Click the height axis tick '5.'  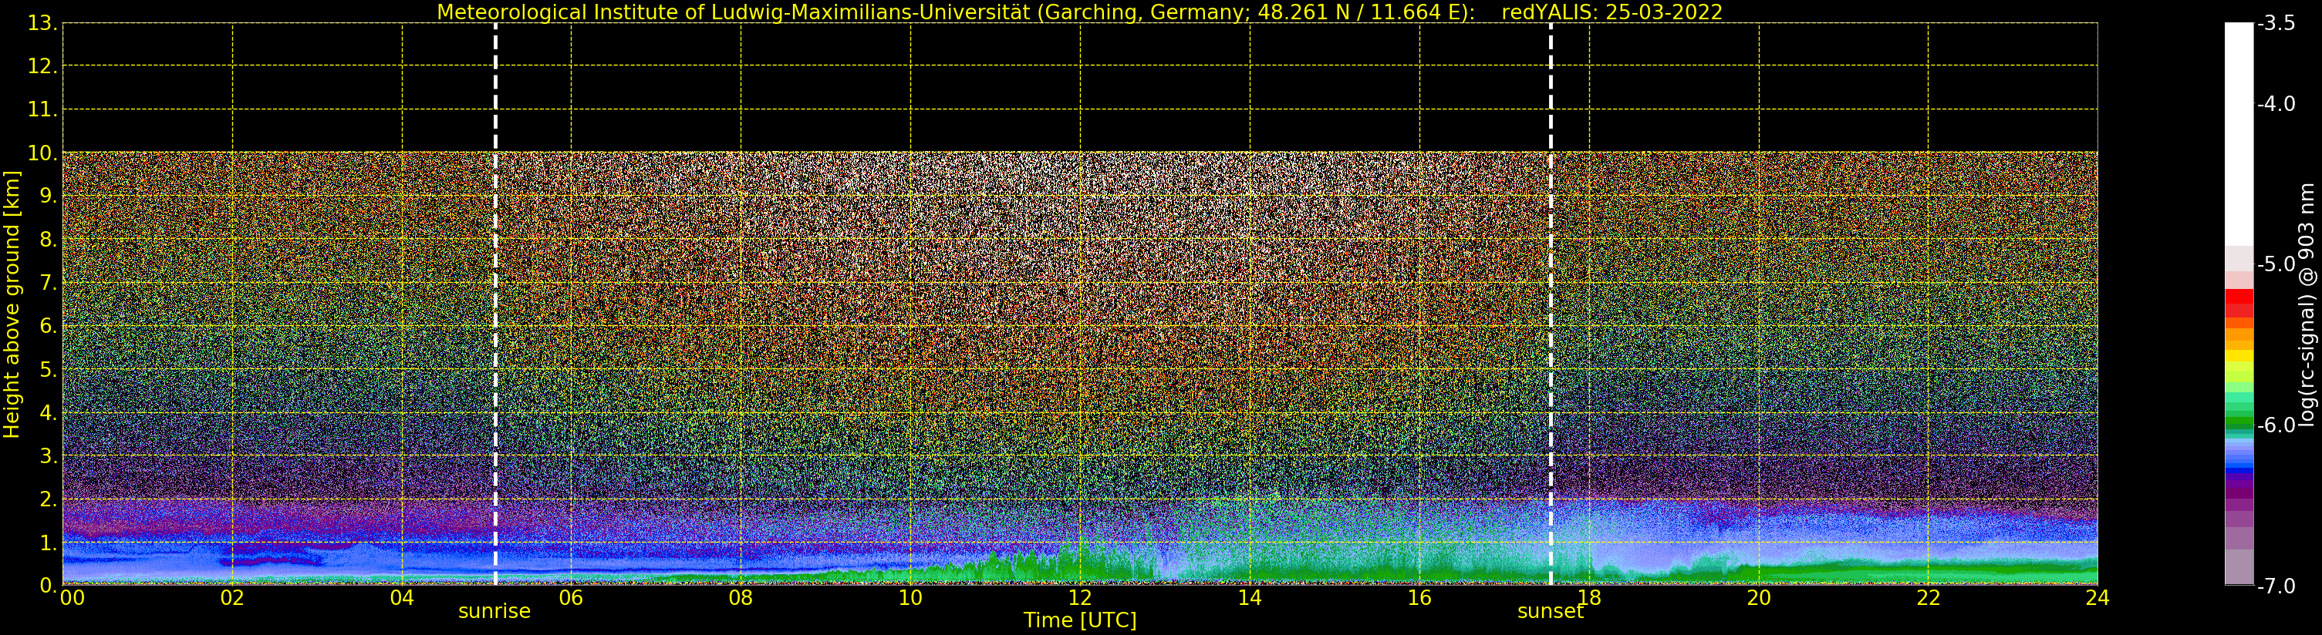pyautogui.click(x=49, y=369)
